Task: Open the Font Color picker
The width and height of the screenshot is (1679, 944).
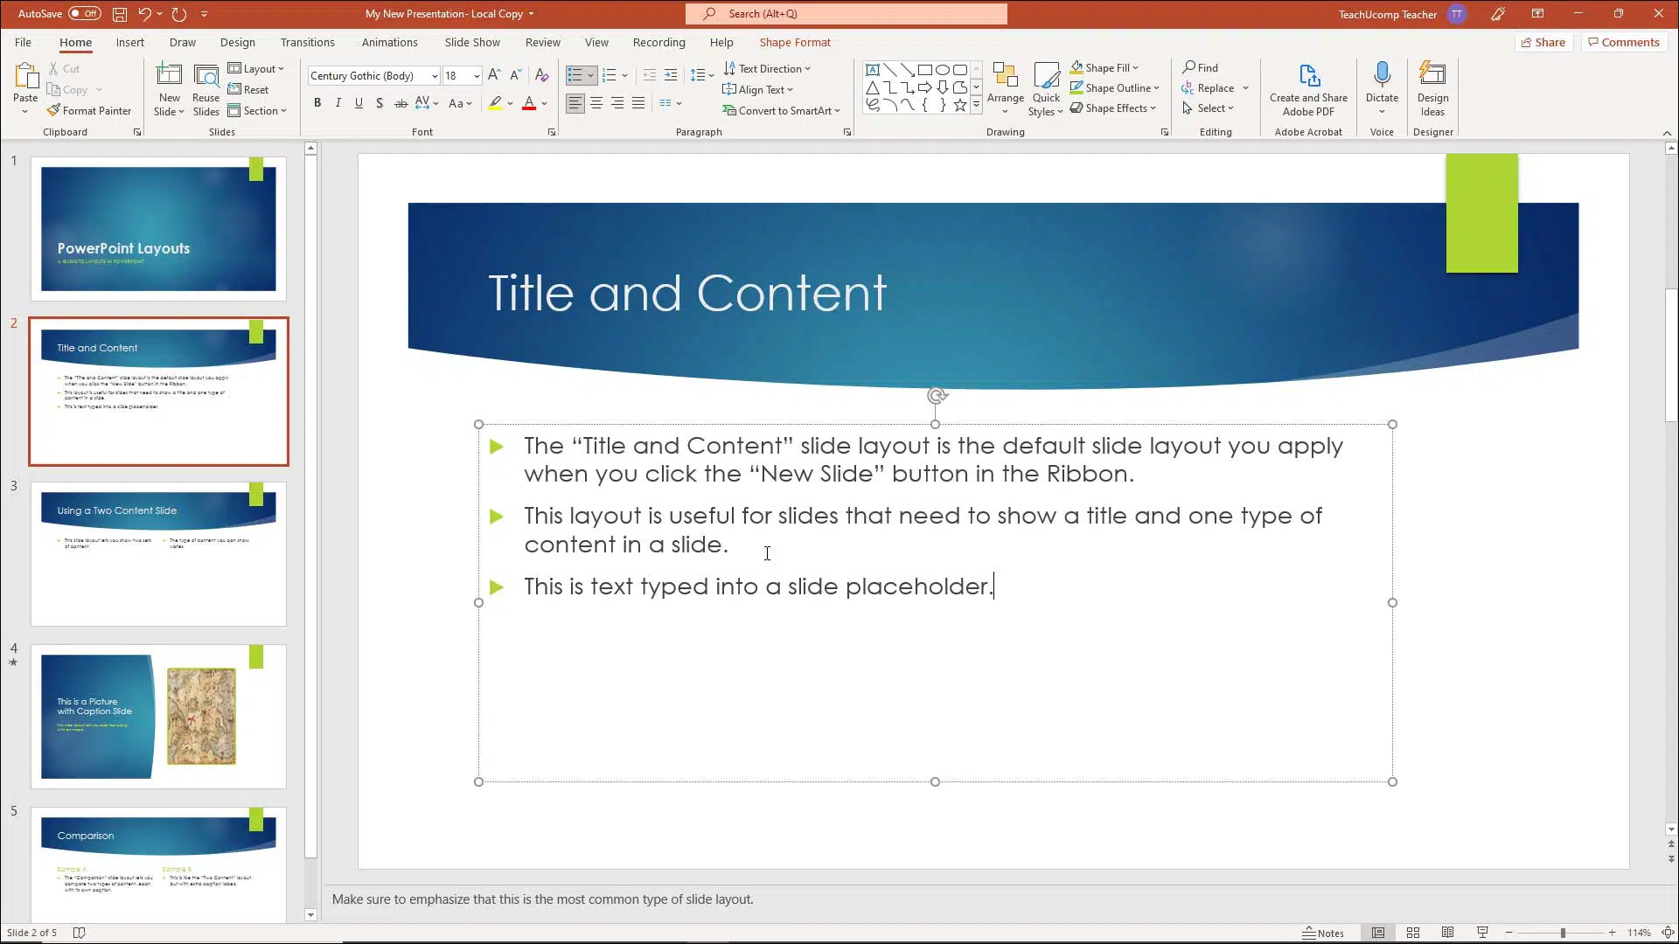Action: pyautogui.click(x=544, y=104)
